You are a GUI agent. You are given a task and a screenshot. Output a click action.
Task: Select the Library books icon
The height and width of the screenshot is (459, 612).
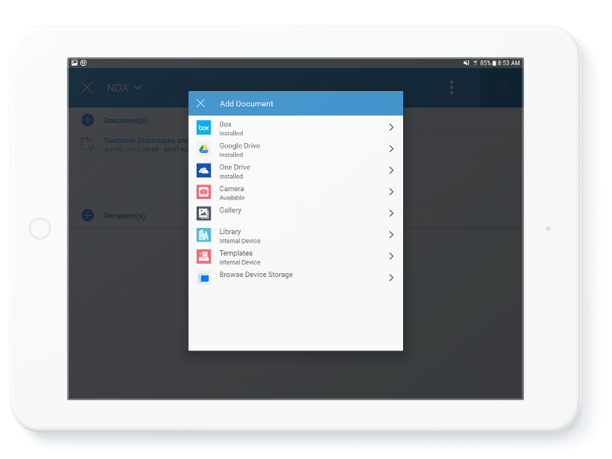pos(203,235)
